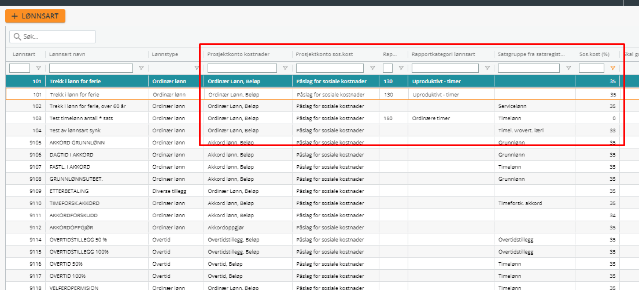Screen dimensions: 639x290
Task: Sort by Lønnsart column header
Action: click(24, 54)
